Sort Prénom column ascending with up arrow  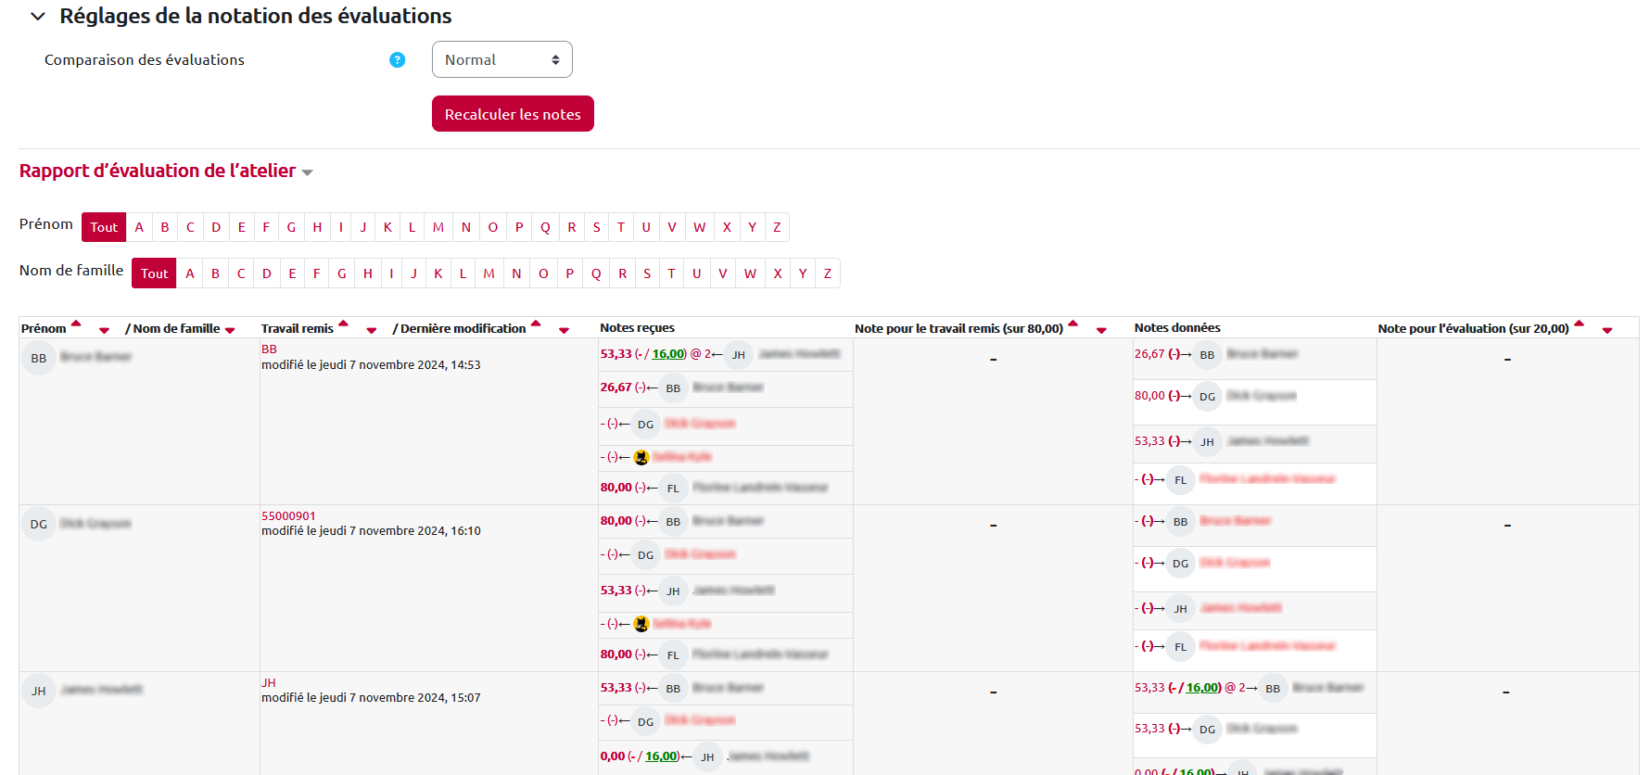77,324
